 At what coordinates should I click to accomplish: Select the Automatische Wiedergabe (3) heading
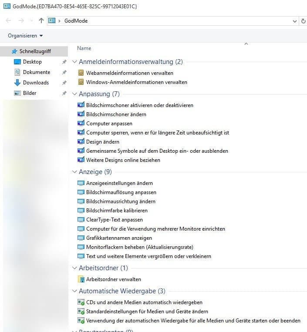point(122,291)
